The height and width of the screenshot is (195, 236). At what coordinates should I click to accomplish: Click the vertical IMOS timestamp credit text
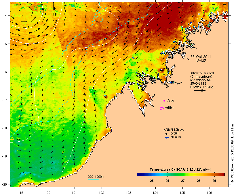pos(232,153)
